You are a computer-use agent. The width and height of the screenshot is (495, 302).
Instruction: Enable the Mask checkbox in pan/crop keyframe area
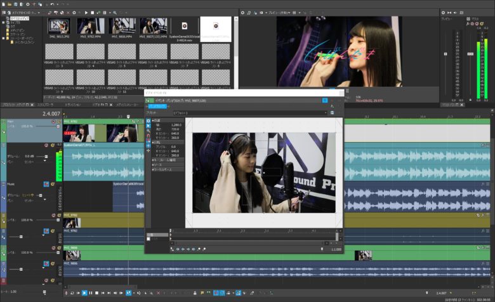point(148,239)
